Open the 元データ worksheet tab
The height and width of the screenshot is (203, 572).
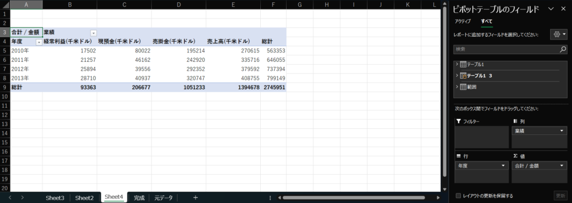[164, 198]
